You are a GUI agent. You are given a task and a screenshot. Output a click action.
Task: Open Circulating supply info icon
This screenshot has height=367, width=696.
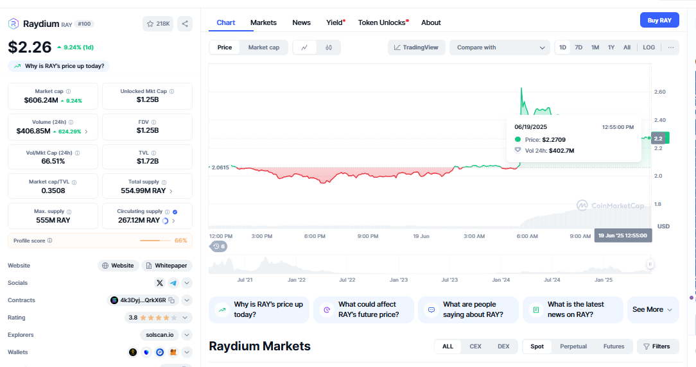coord(168,212)
